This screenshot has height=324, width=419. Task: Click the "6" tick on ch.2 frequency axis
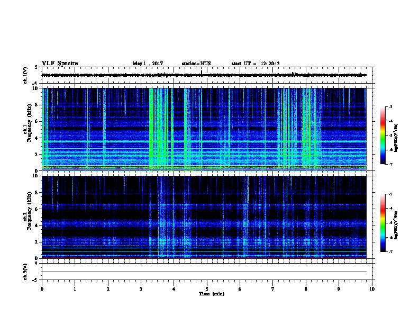37,209
